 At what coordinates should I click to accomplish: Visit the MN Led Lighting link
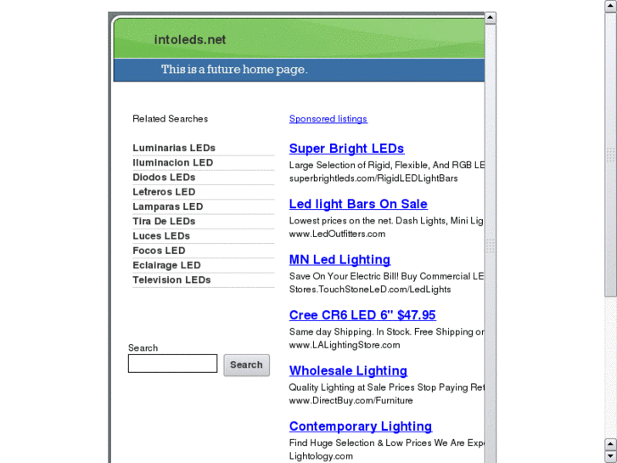click(339, 260)
